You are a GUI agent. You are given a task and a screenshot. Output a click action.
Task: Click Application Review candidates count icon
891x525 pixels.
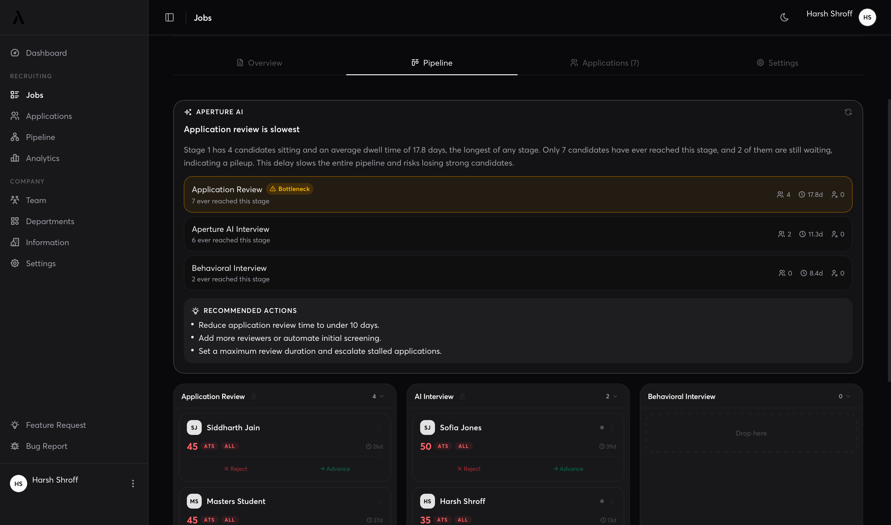[x=780, y=195]
